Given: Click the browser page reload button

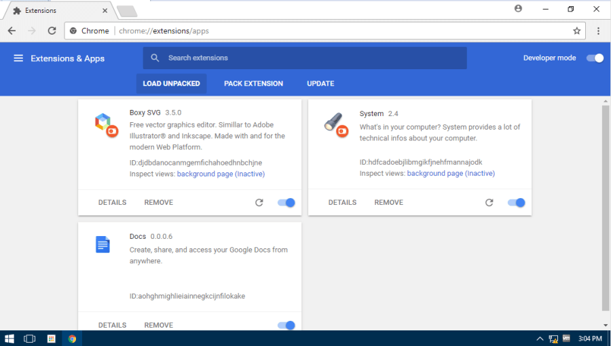Looking at the screenshot, I should tap(52, 31).
